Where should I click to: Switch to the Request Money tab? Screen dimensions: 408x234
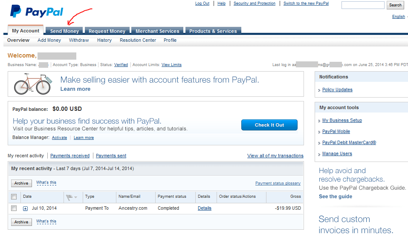click(107, 31)
